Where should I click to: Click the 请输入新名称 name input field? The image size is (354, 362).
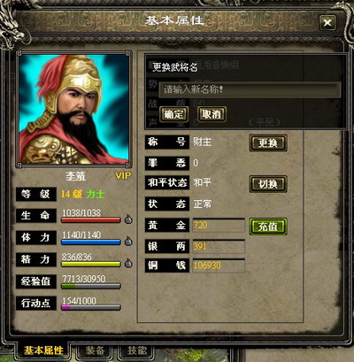250,89
